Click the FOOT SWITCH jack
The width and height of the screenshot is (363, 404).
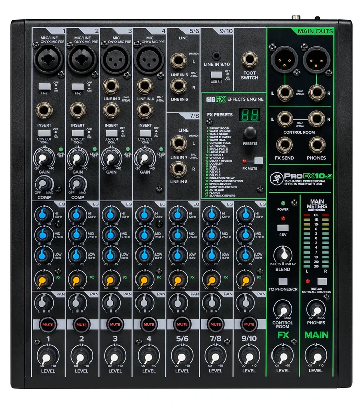click(x=249, y=59)
